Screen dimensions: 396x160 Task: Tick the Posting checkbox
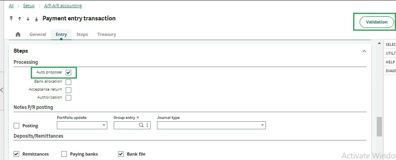click(16, 126)
